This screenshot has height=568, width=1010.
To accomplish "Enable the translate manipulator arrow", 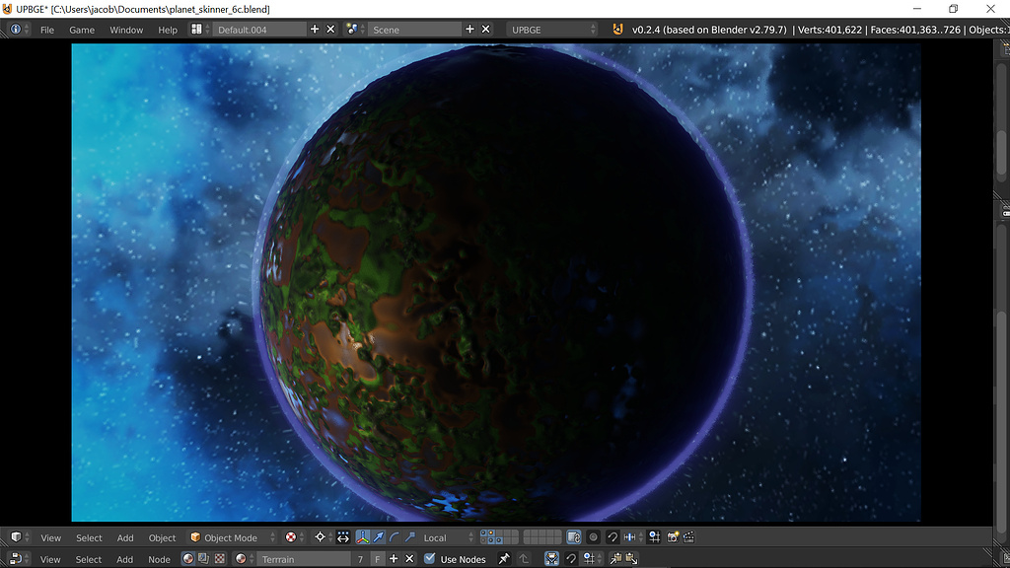I will (x=379, y=537).
